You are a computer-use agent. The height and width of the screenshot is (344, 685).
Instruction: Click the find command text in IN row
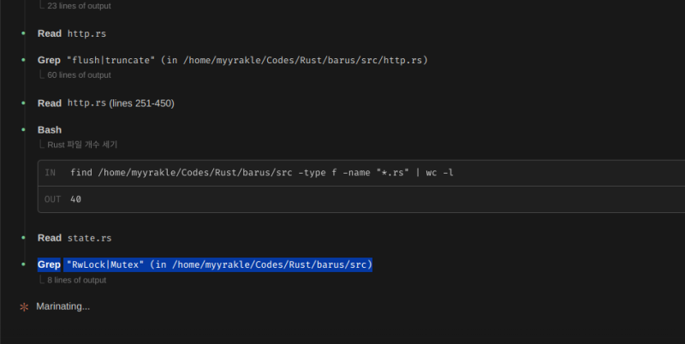(262, 173)
